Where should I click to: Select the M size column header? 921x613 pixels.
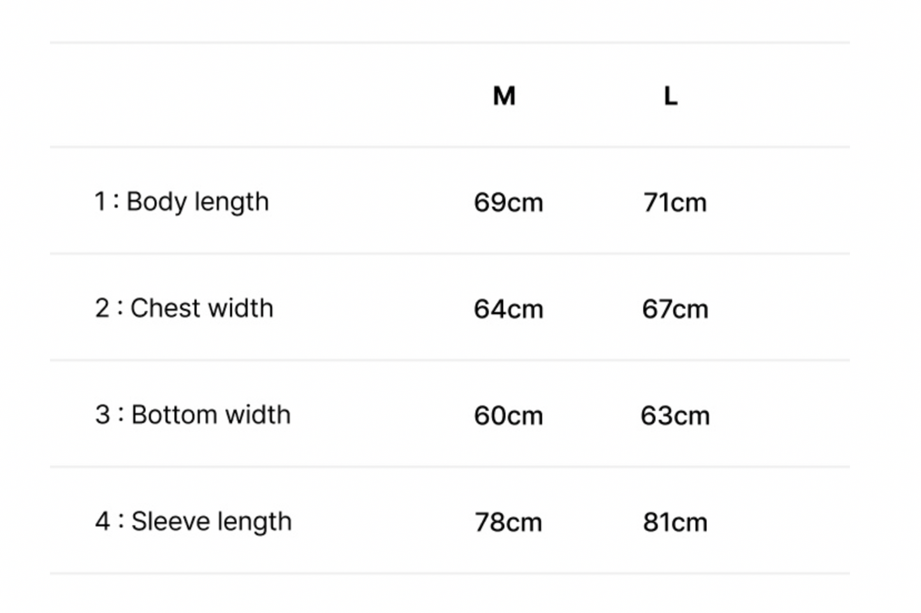pos(504,96)
